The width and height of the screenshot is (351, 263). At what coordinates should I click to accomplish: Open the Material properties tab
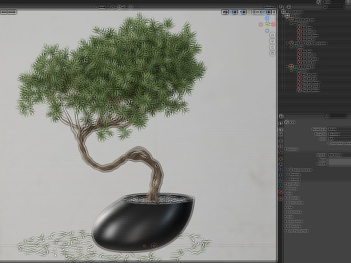pyautogui.click(x=281, y=192)
